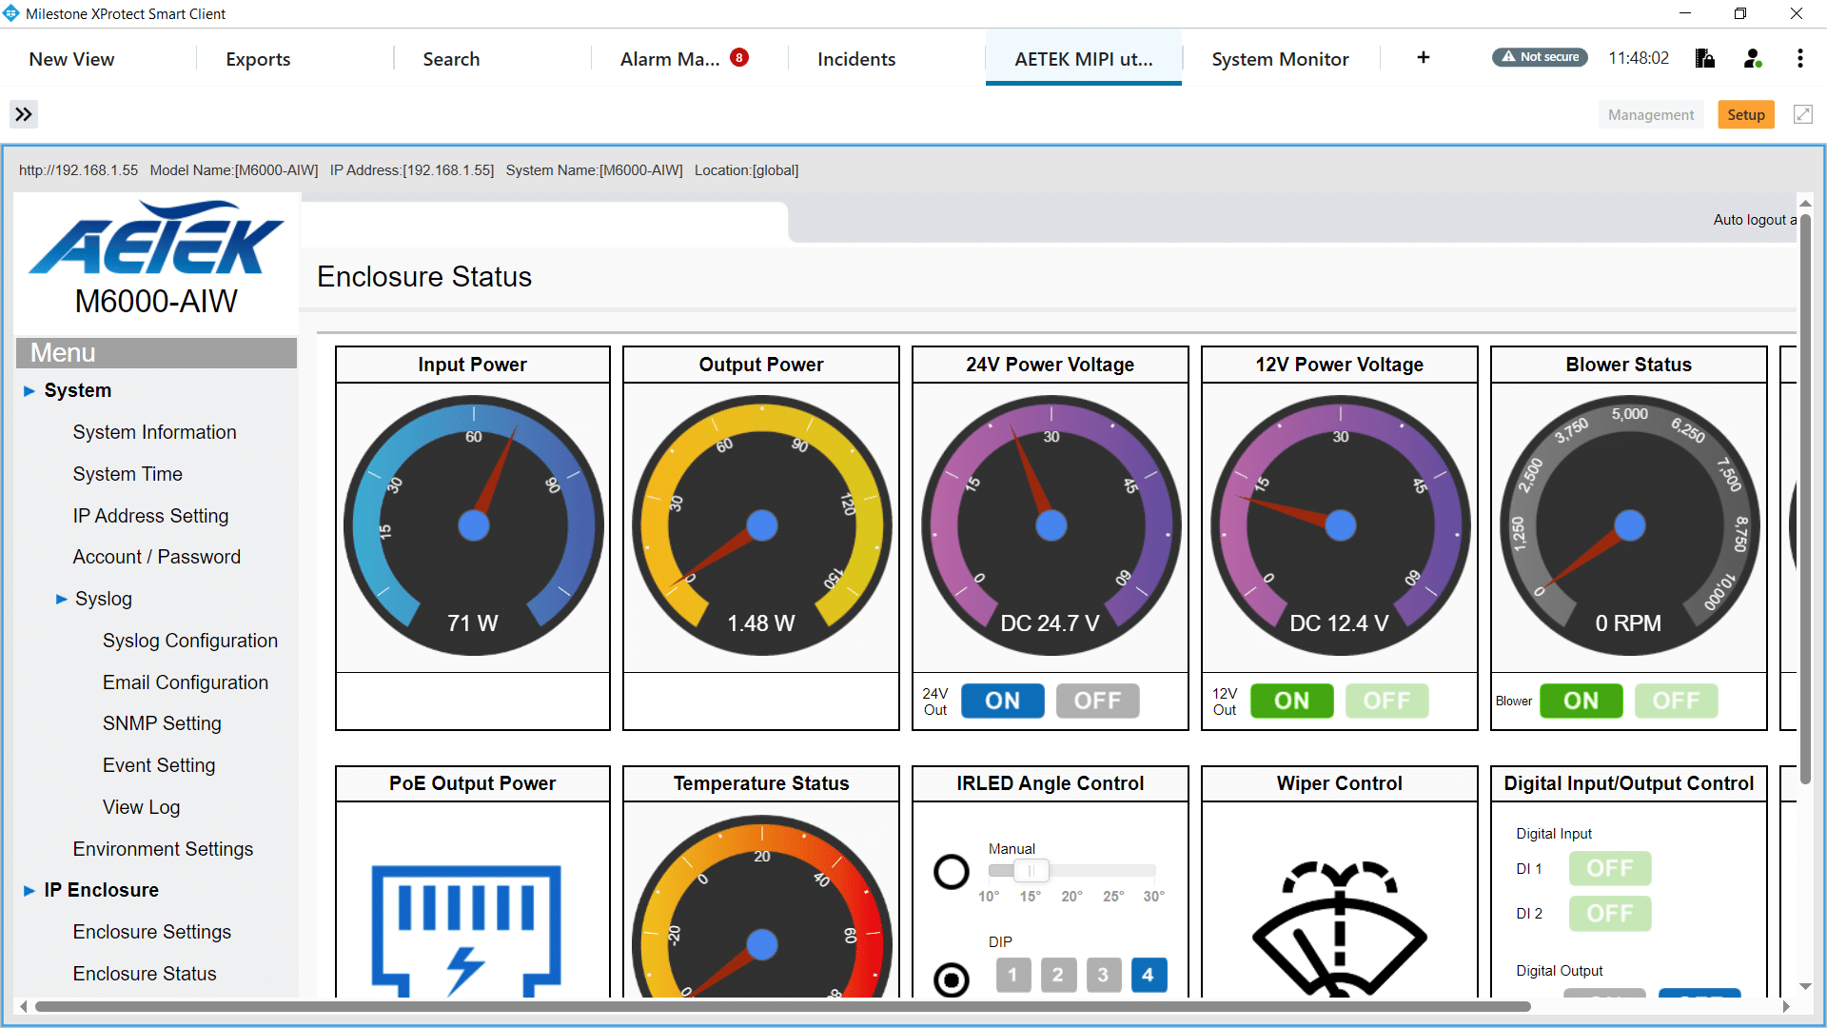Screen dimensions: 1827x1028
Task: Select DIP angle button 2
Action: (x=1058, y=975)
